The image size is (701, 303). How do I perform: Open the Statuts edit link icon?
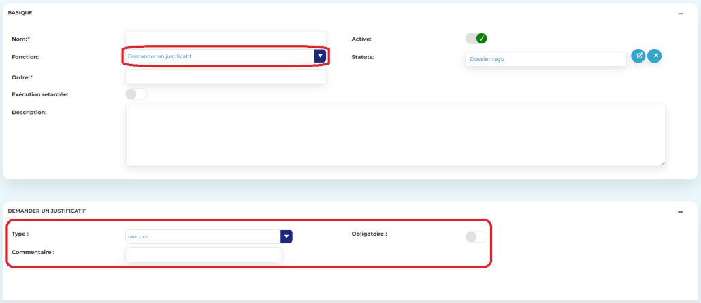pos(638,56)
